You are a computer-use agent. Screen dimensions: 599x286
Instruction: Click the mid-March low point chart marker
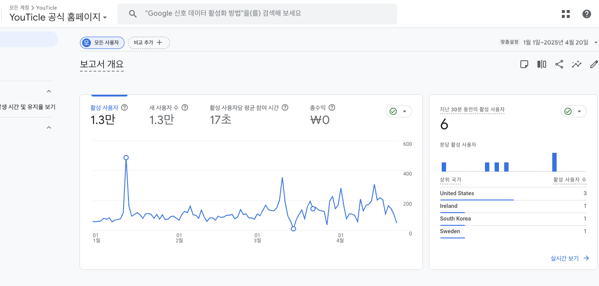pos(293,229)
